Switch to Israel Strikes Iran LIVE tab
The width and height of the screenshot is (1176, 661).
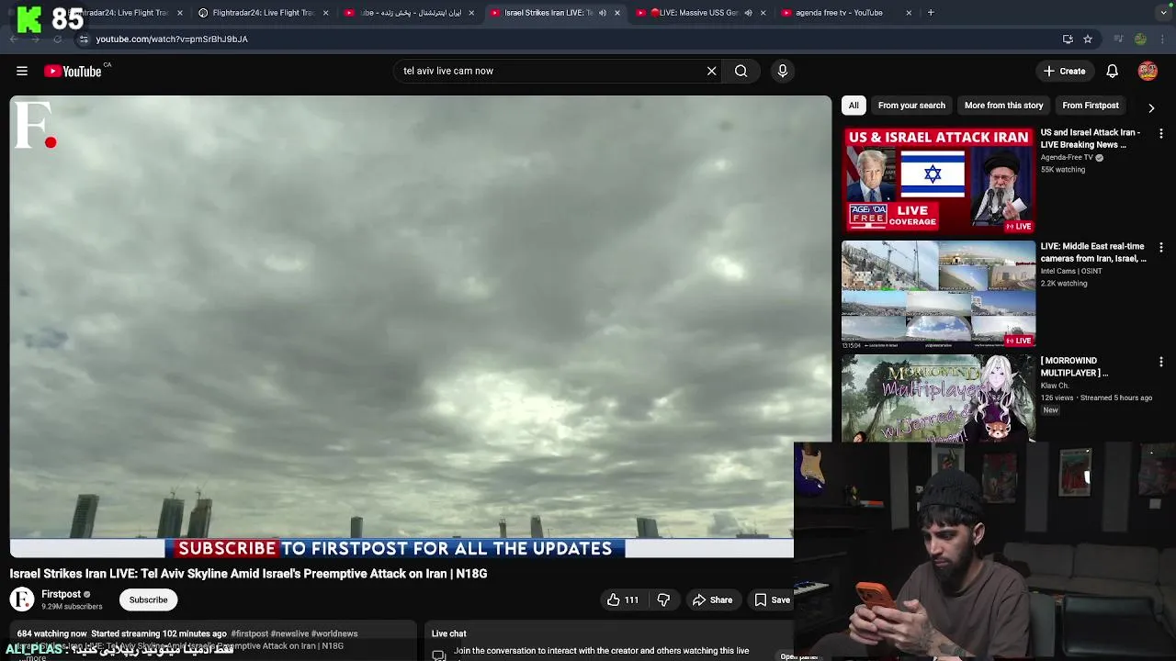[548, 13]
